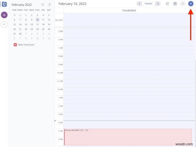Show previous month in mini calendar
Image resolution: width=196 pixels, height=147 pixels.
43,5
